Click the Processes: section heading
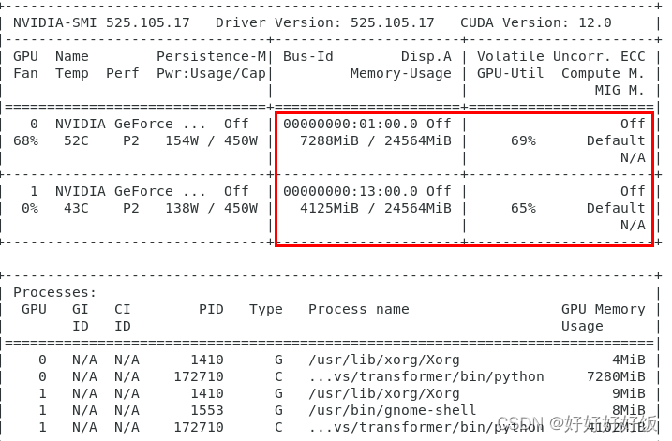Image resolution: width=672 pixels, height=441 pixels. pyautogui.click(x=54, y=292)
